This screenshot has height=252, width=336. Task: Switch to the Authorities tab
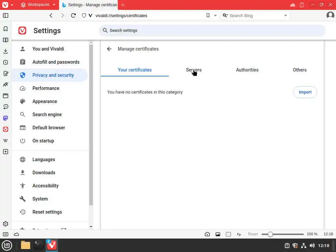pos(247,70)
